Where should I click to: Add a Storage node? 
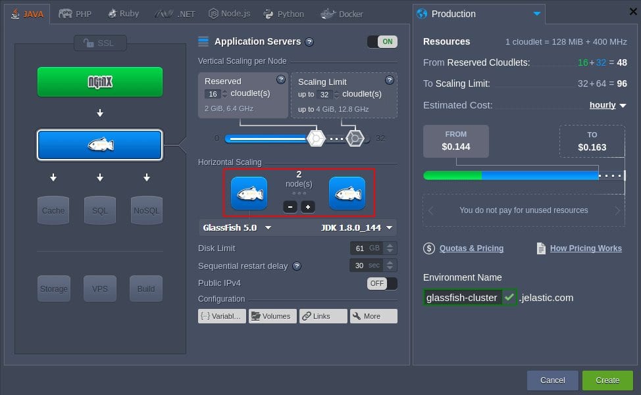click(x=53, y=289)
